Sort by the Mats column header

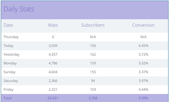coord(53,25)
